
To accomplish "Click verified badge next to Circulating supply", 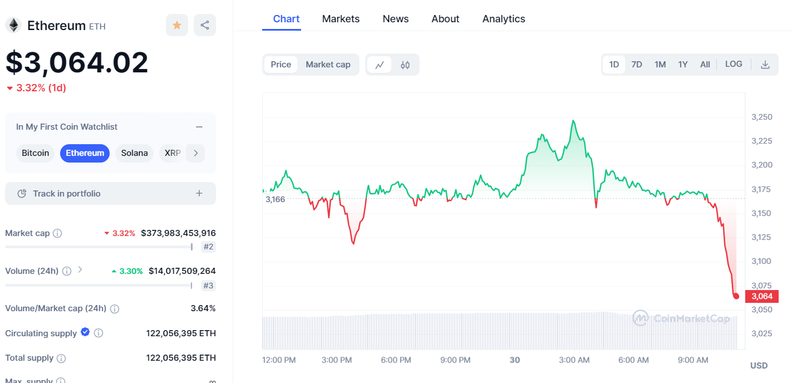I will (85, 332).
